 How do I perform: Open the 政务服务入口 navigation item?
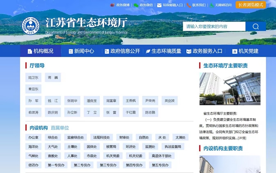(204, 51)
